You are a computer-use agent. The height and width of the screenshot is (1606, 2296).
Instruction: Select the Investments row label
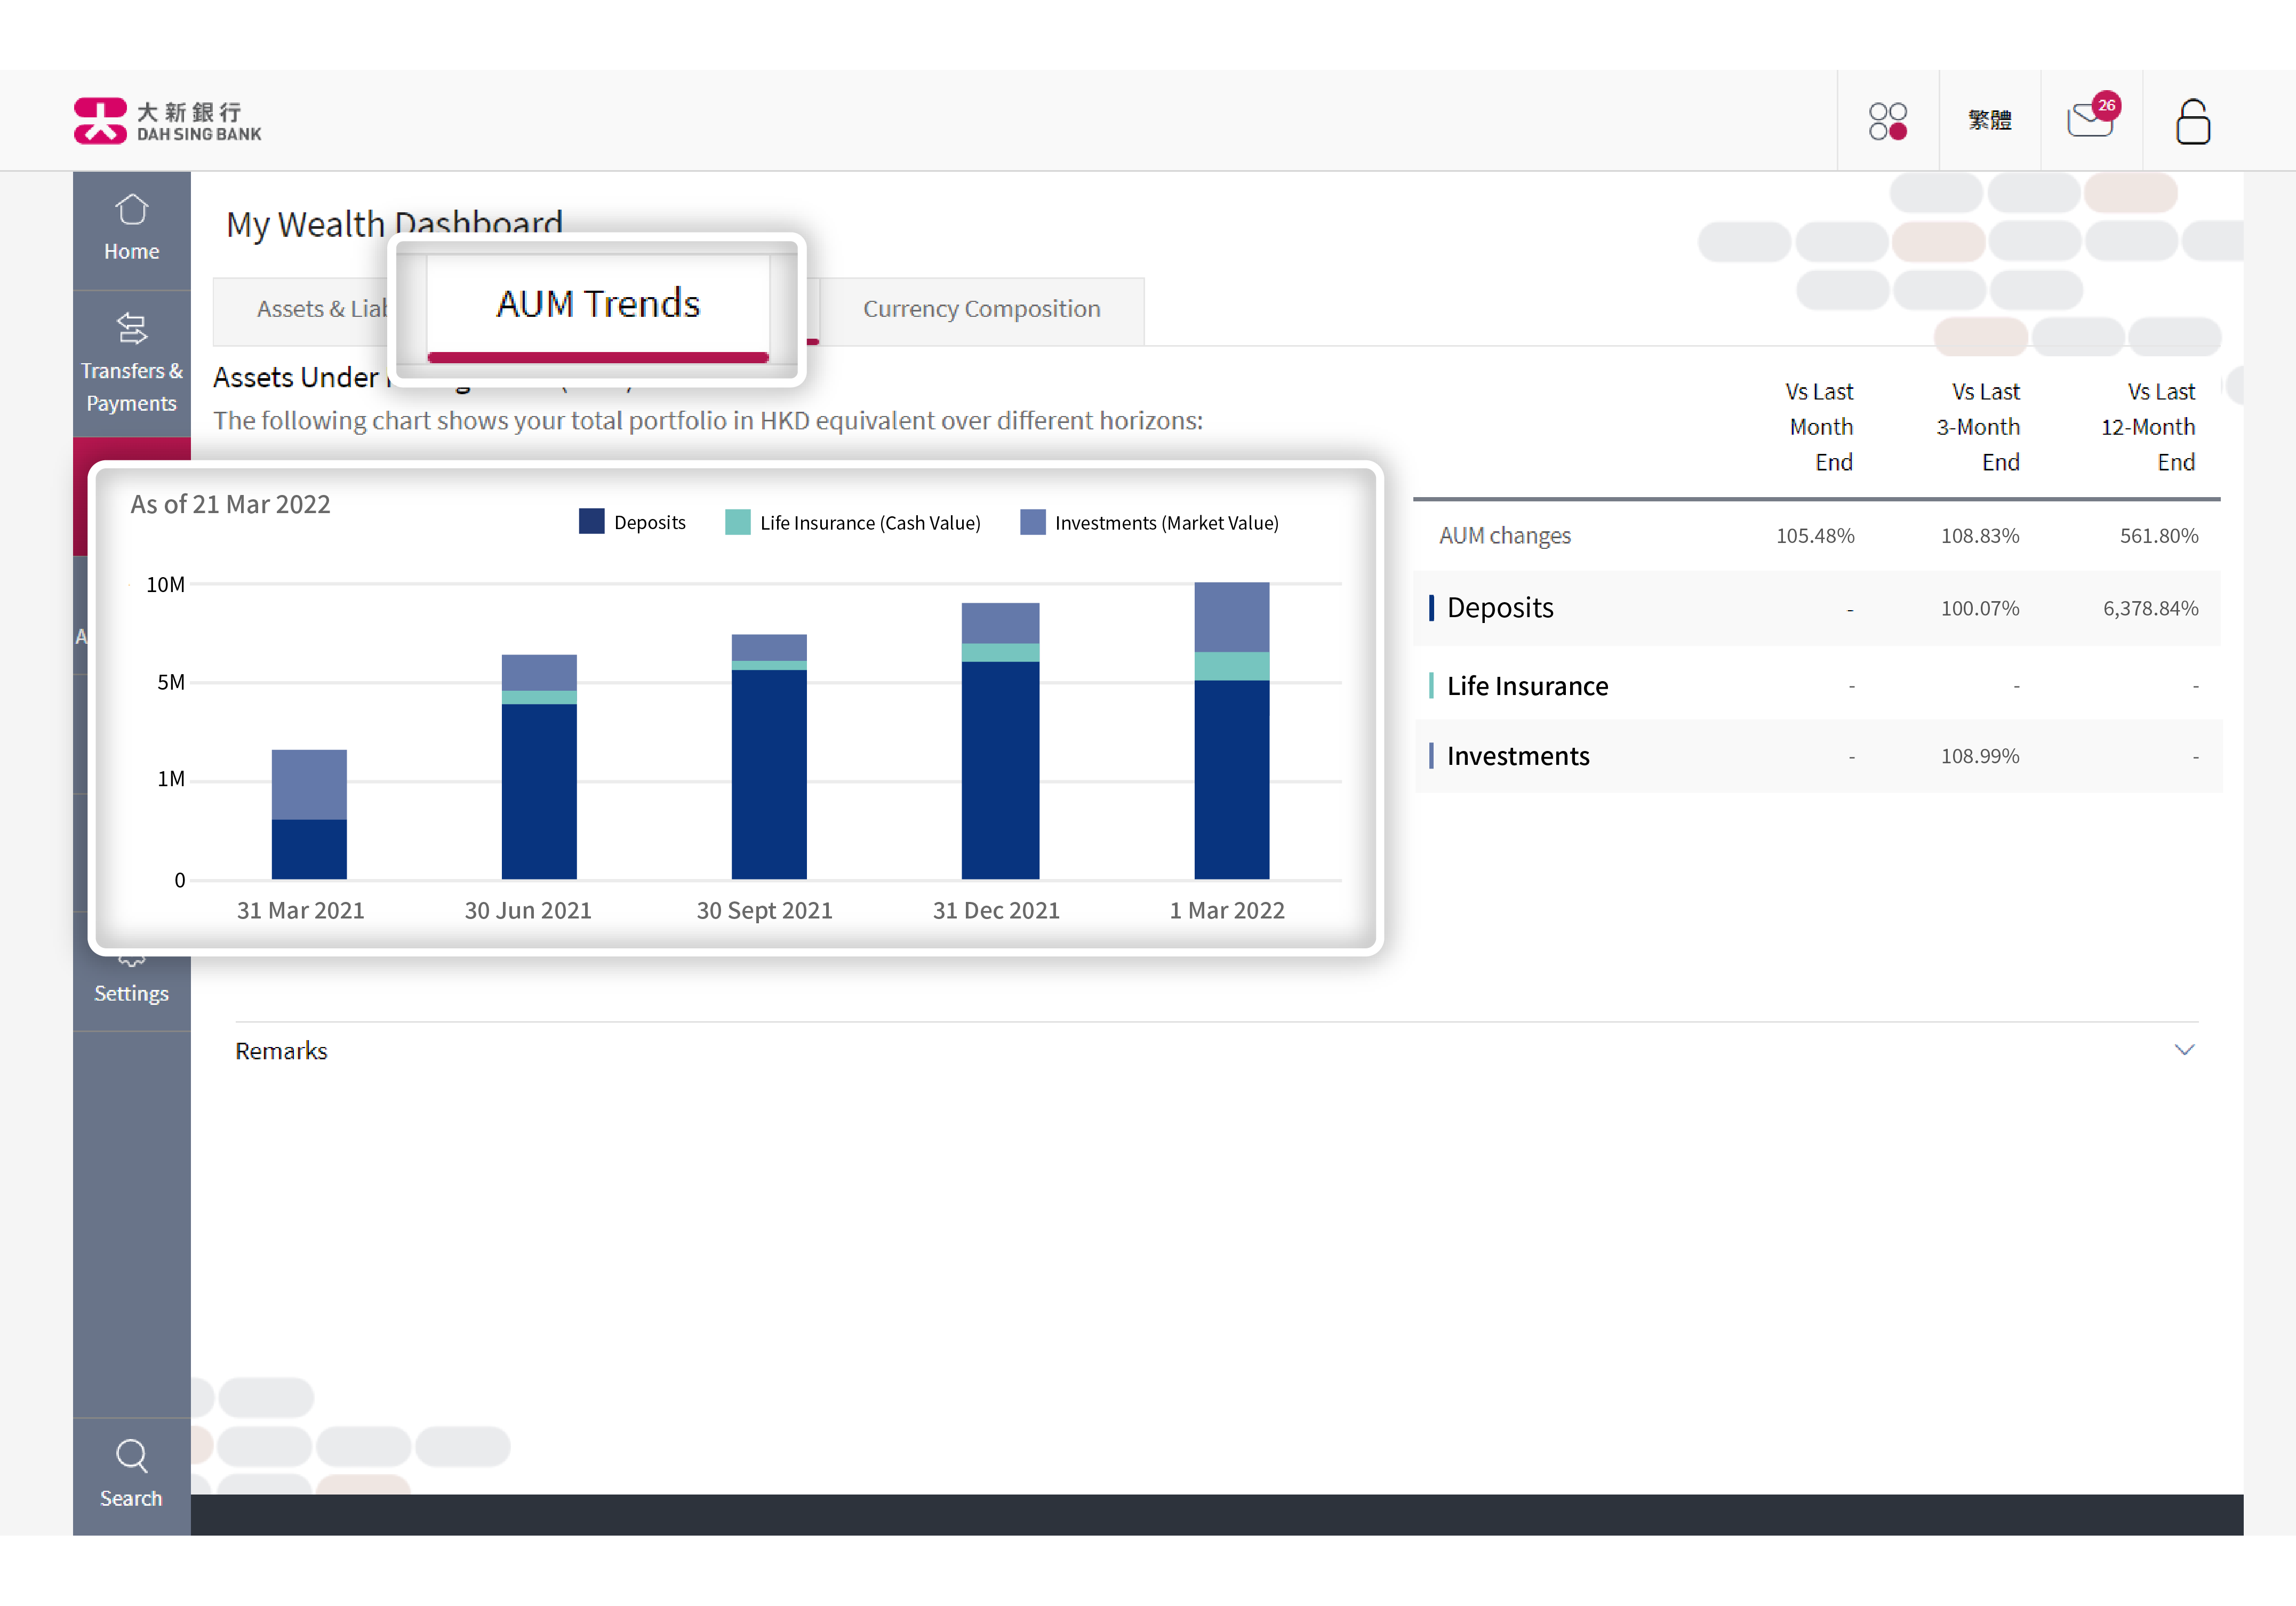[x=1517, y=755]
